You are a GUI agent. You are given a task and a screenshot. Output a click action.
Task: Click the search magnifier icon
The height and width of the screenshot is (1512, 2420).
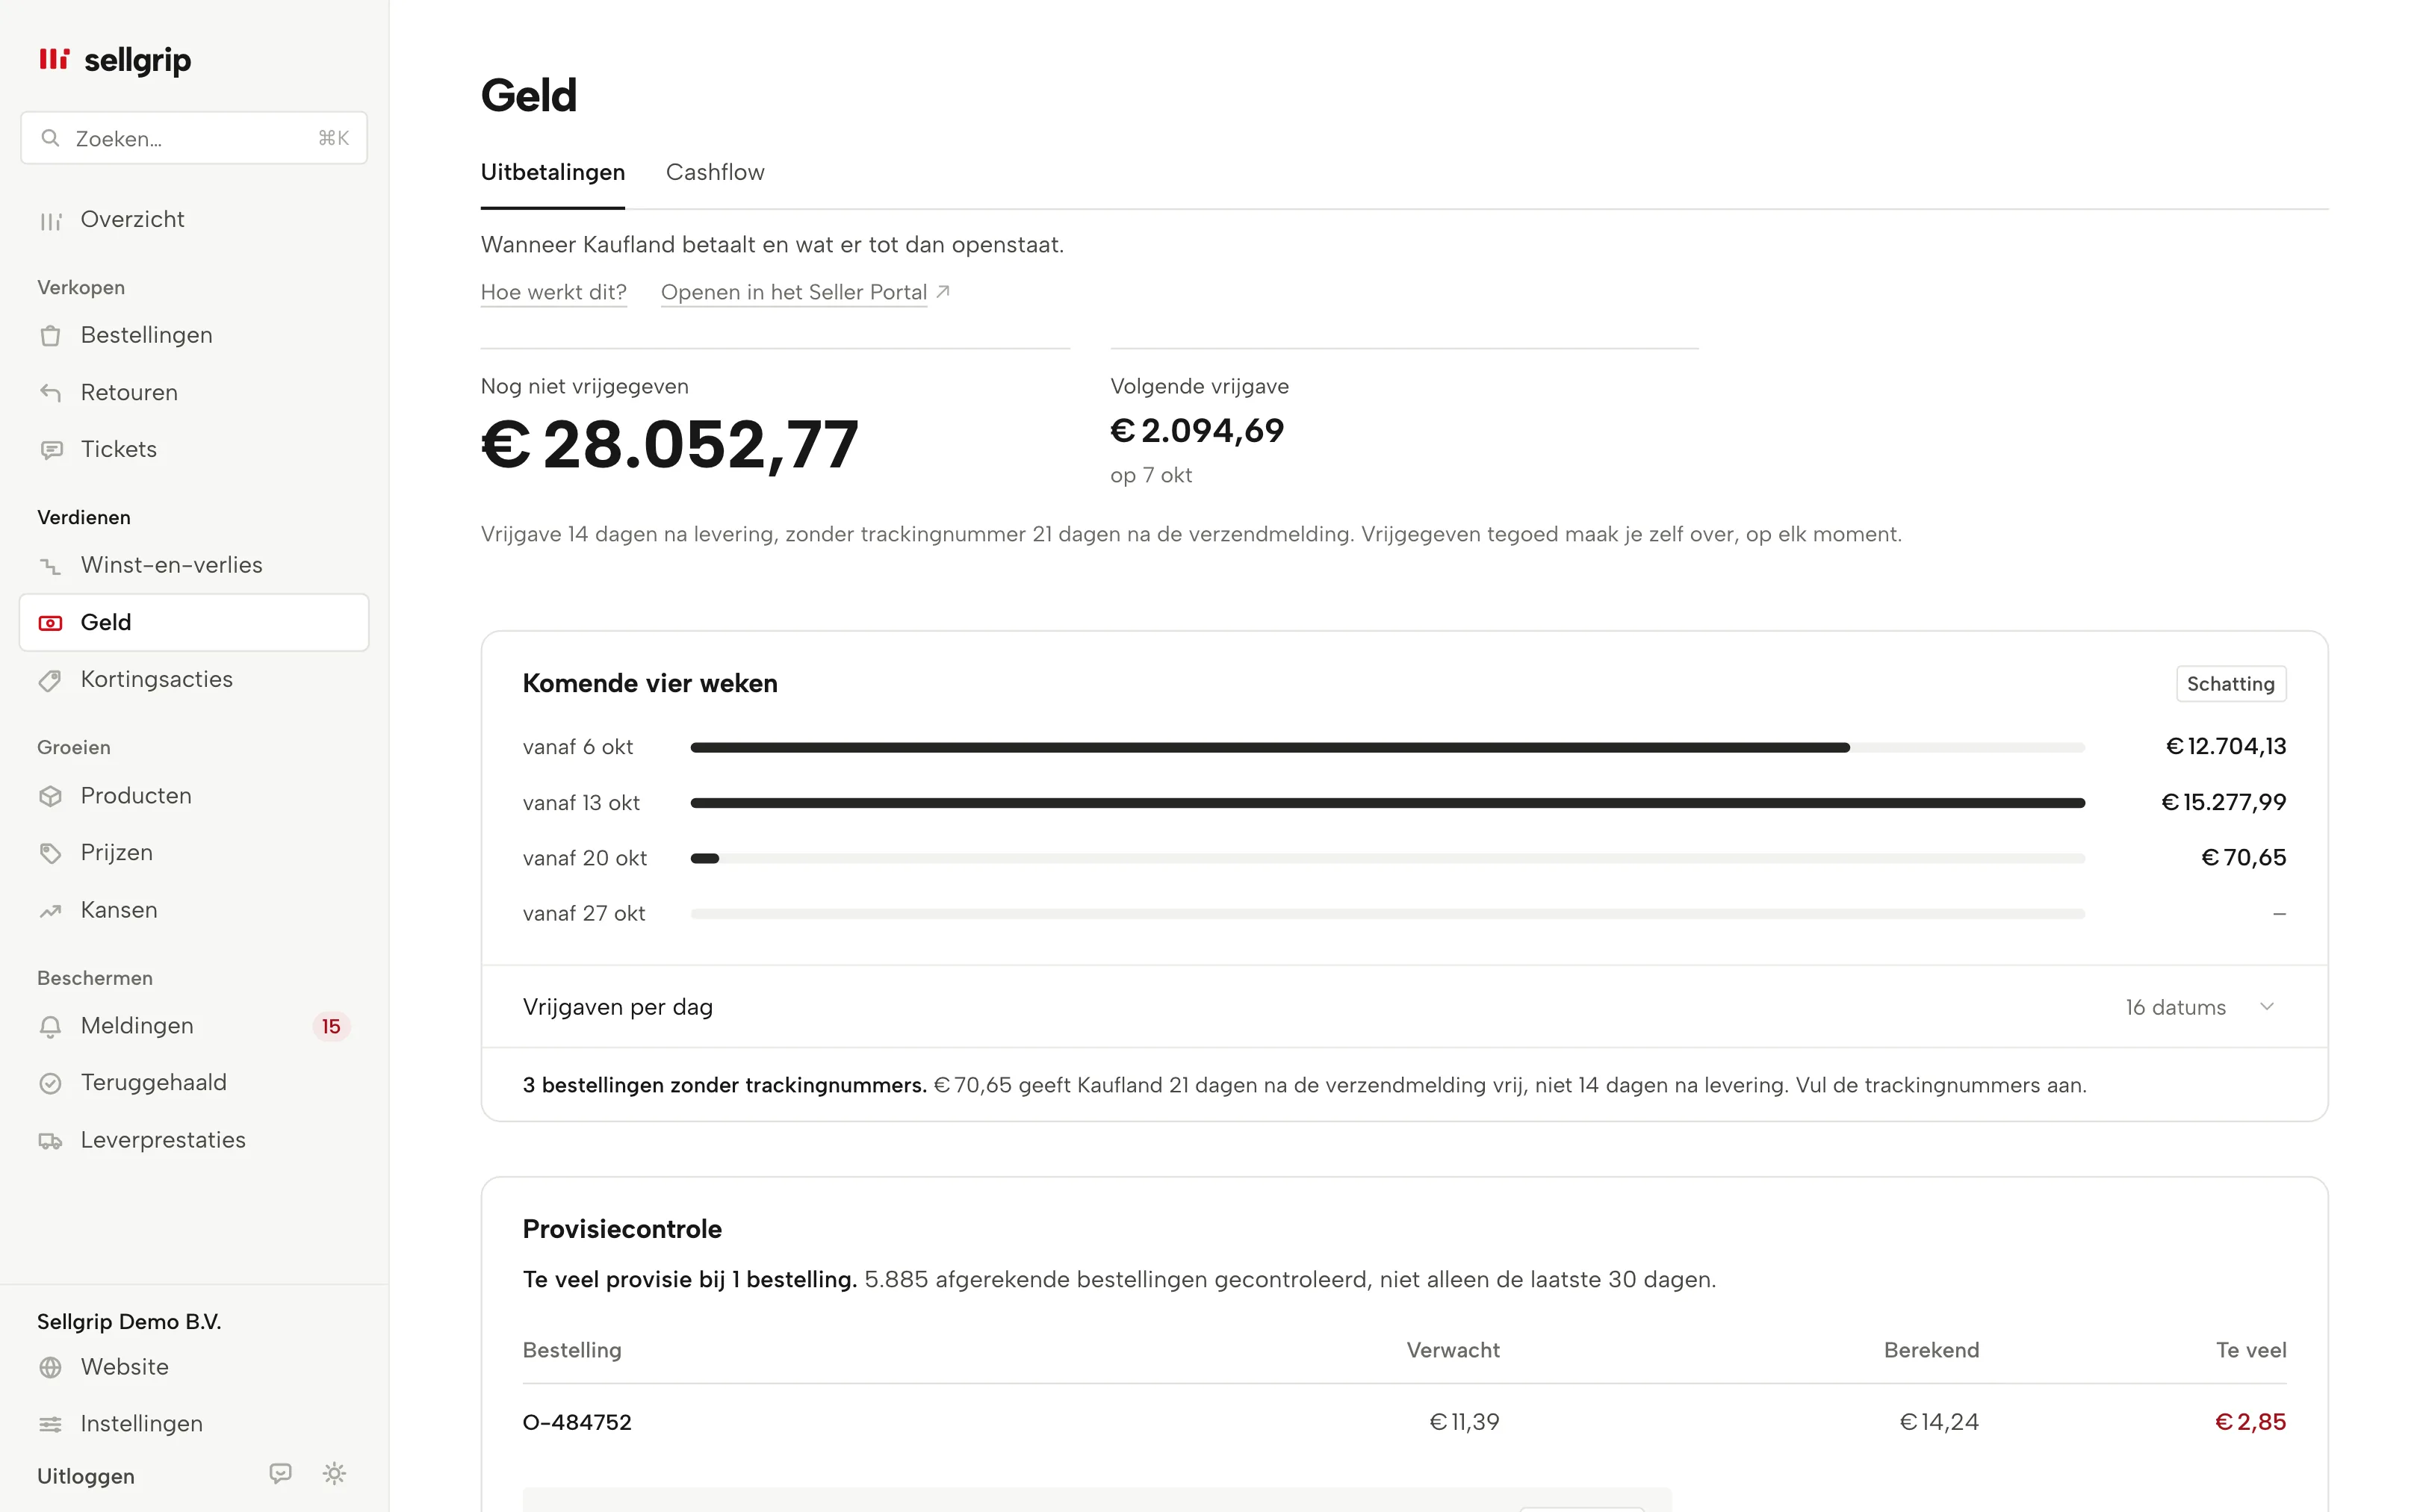pyautogui.click(x=50, y=138)
